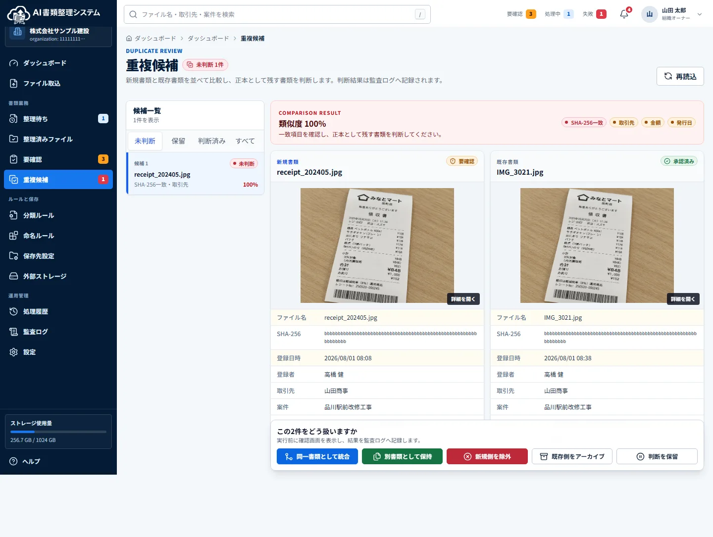Expand the 山田 太郎 account dropdown chevron
The image size is (713, 537).
(x=700, y=14)
